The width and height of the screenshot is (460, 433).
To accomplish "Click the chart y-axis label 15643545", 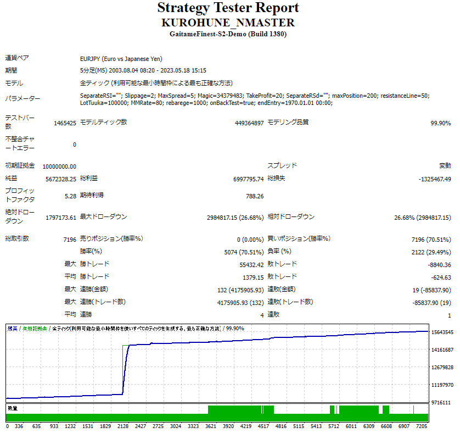I will coord(442,332).
